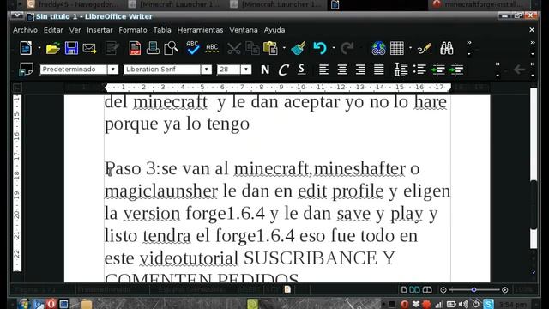
Task: Toggle Italic (C) formatting
Action: [283, 70]
